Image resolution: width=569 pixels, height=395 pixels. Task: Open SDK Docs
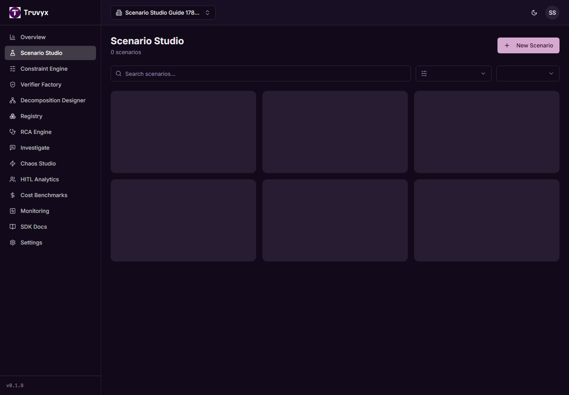(50, 227)
